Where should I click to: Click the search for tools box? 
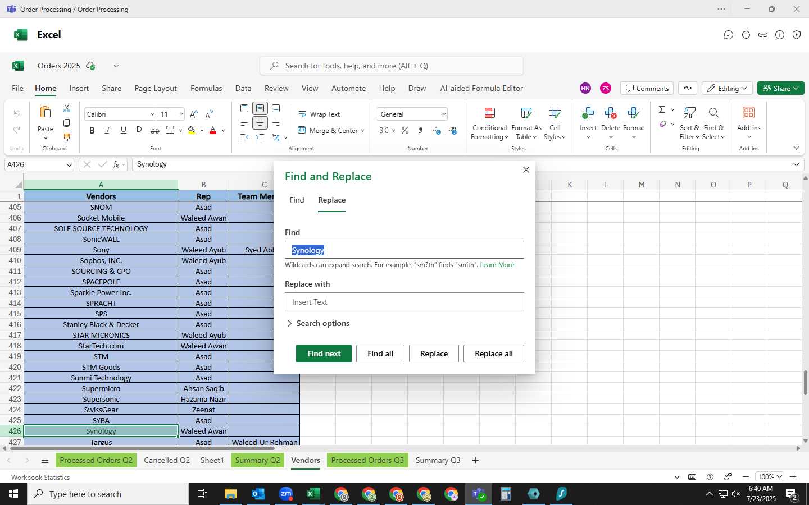392,66
